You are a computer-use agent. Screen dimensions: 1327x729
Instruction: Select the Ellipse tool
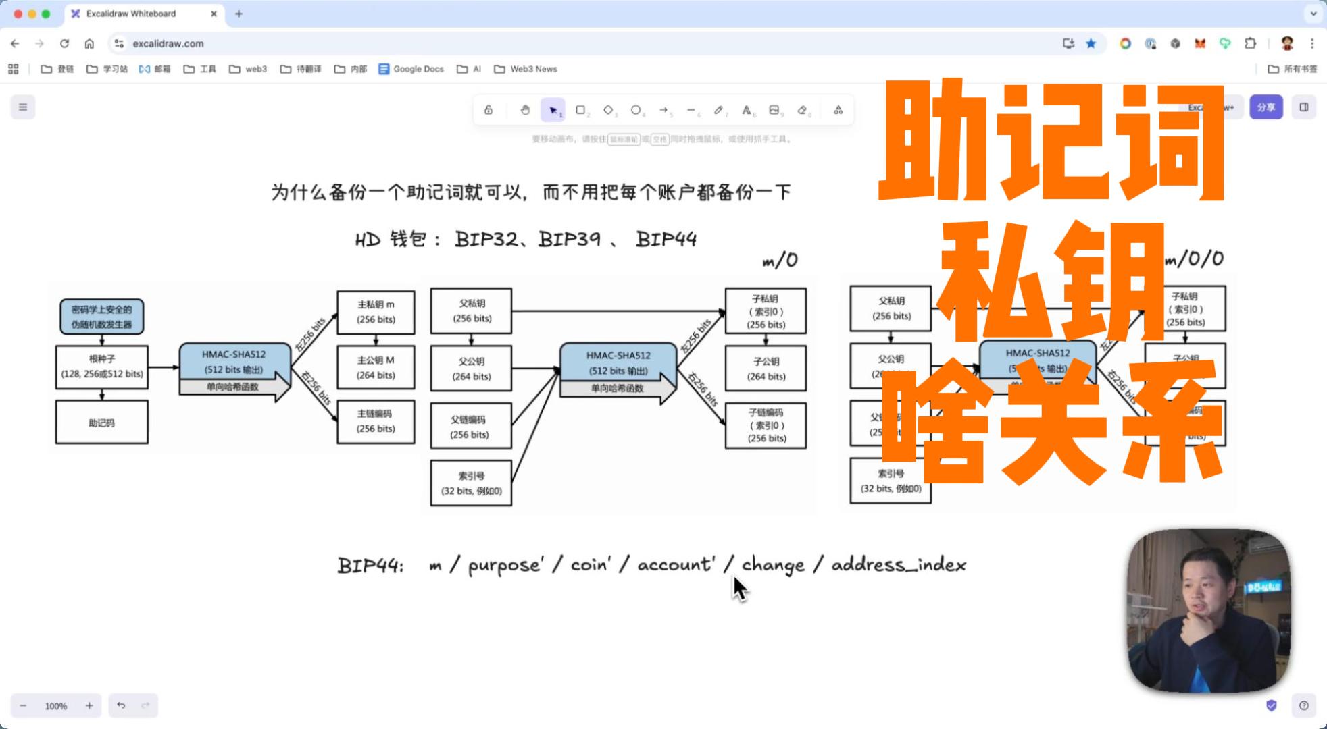[636, 110]
